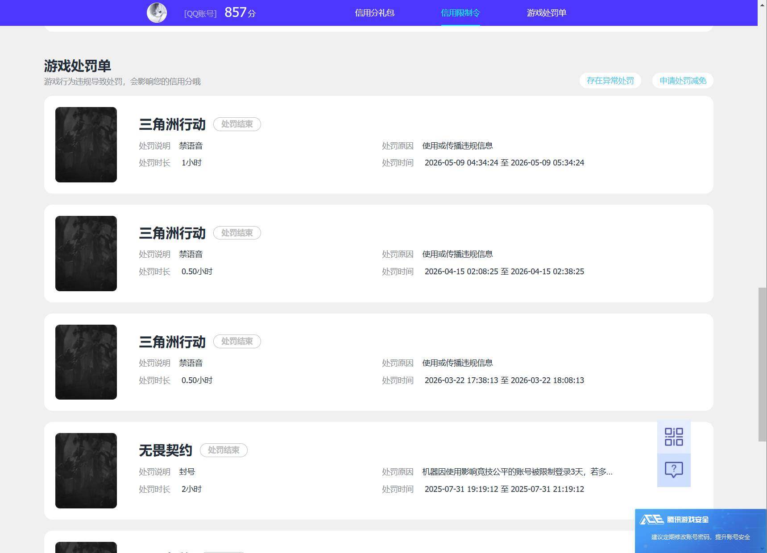The width and height of the screenshot is (767, 553).
Task: Click the 2小时 penalty duration value
Action: coord(191,489)
